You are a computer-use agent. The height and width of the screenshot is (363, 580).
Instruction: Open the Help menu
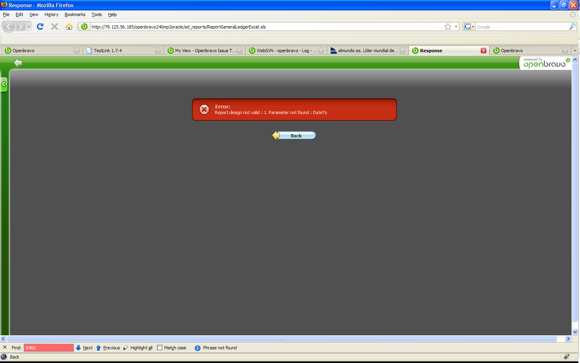(x=112, y=14)
